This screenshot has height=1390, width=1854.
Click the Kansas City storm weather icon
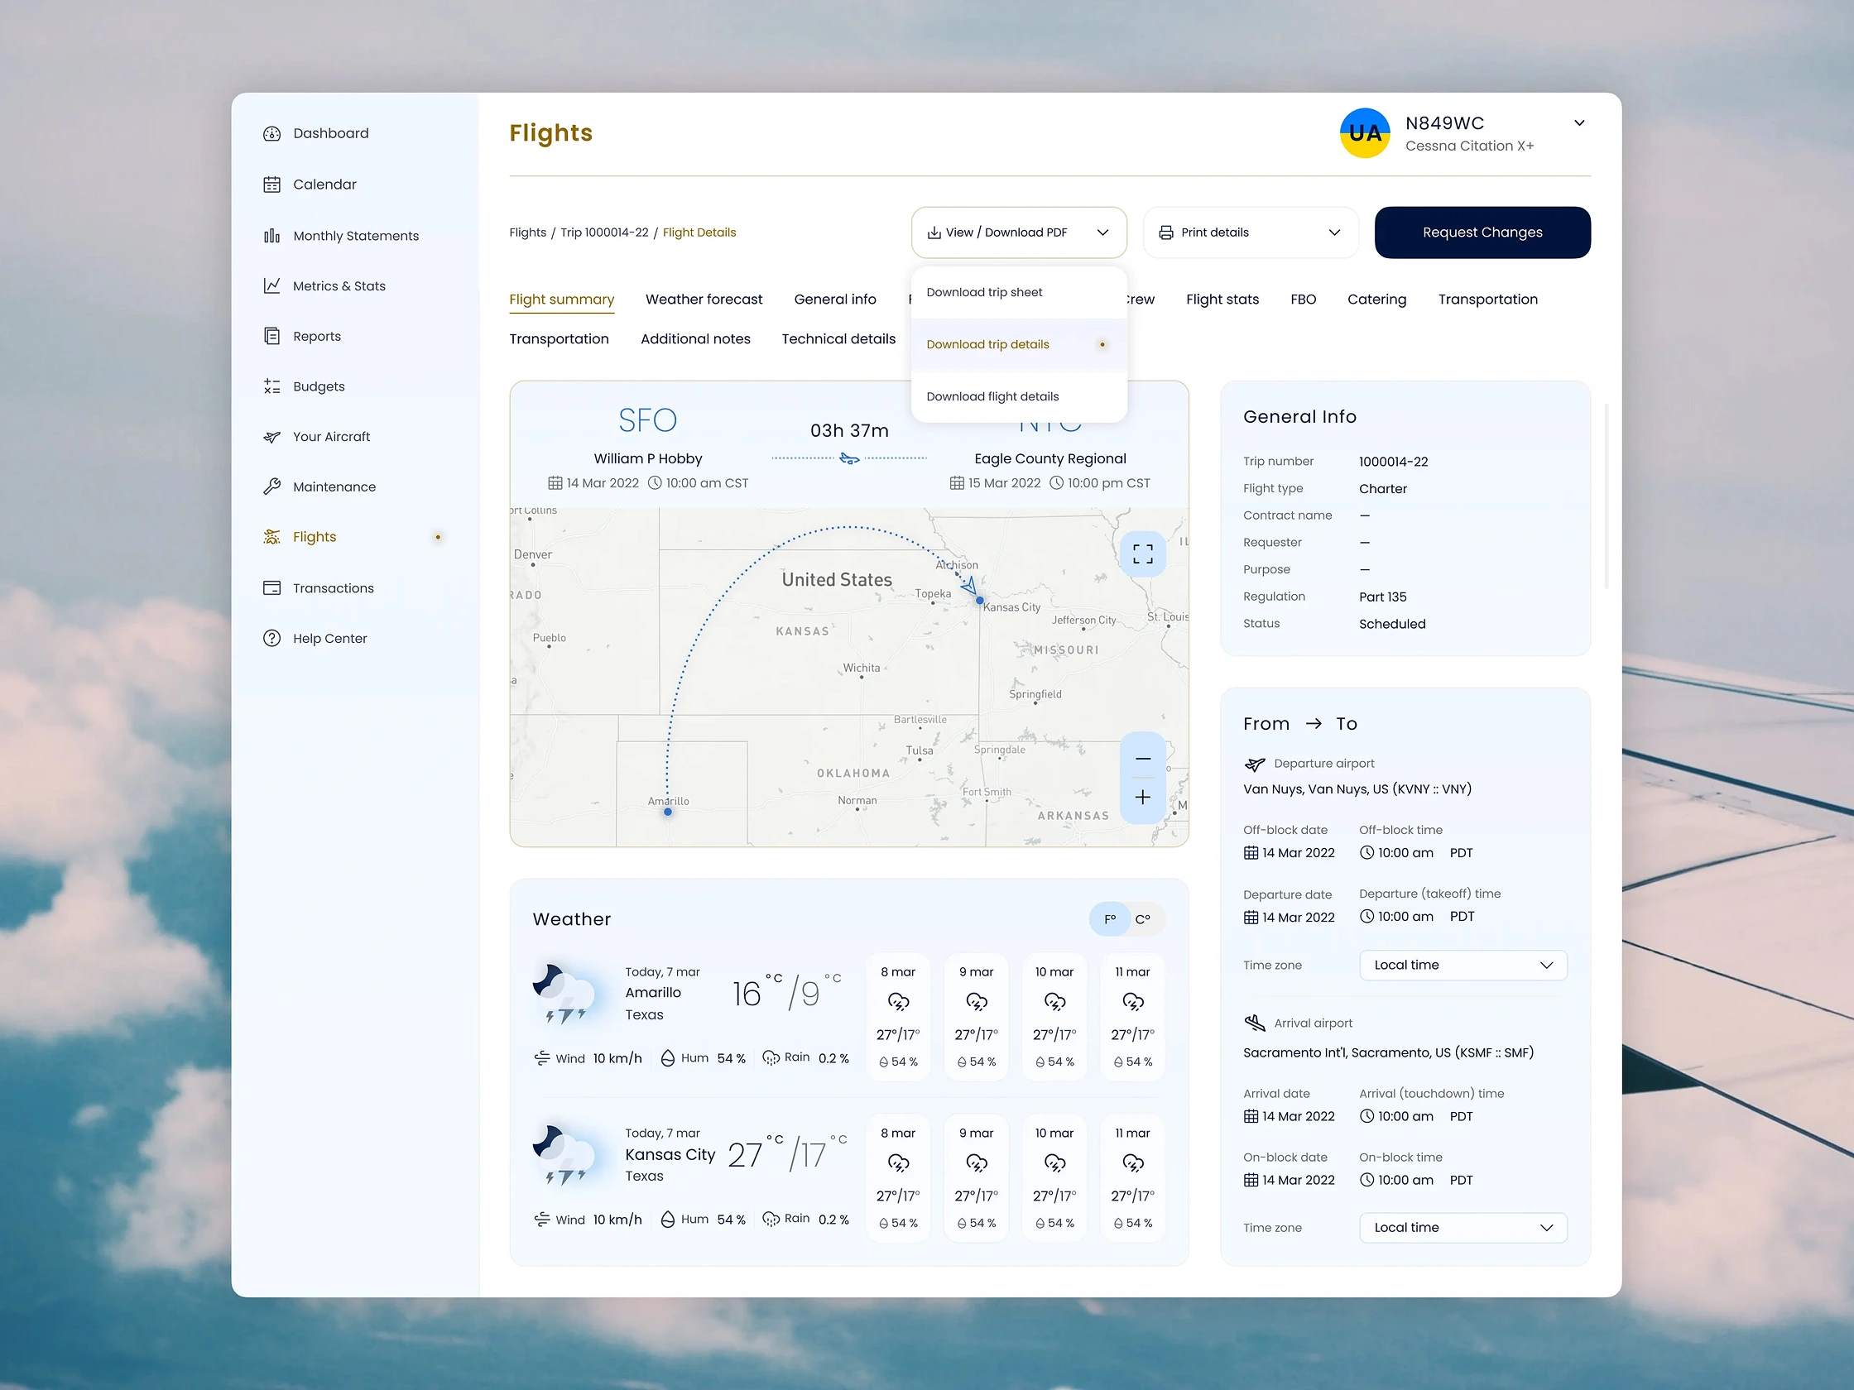pyautogui.click(x=564, y=1155)
